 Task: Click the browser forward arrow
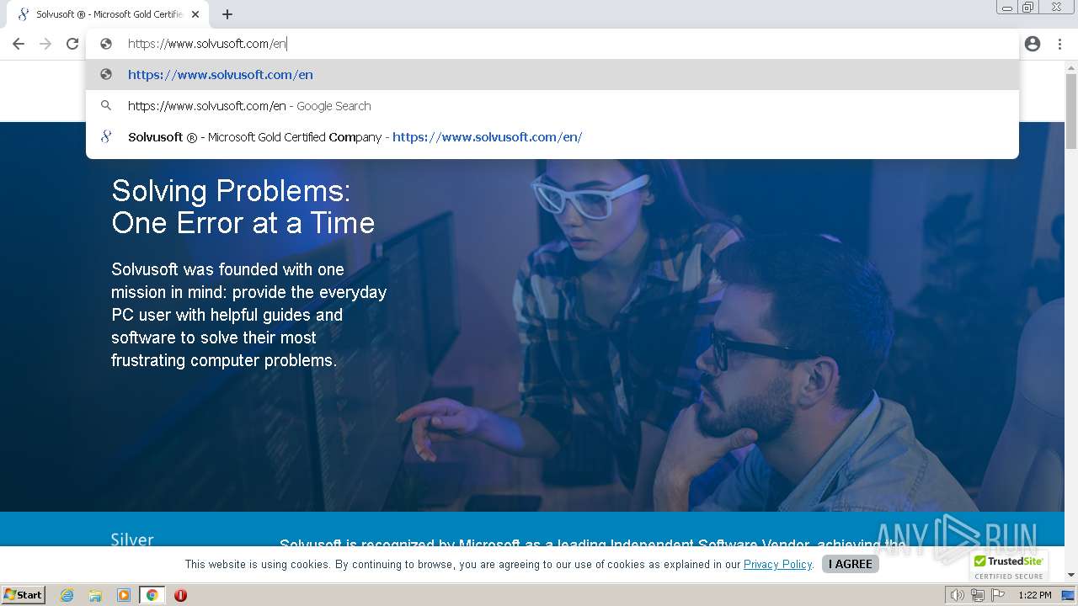(x=45, y=44)
